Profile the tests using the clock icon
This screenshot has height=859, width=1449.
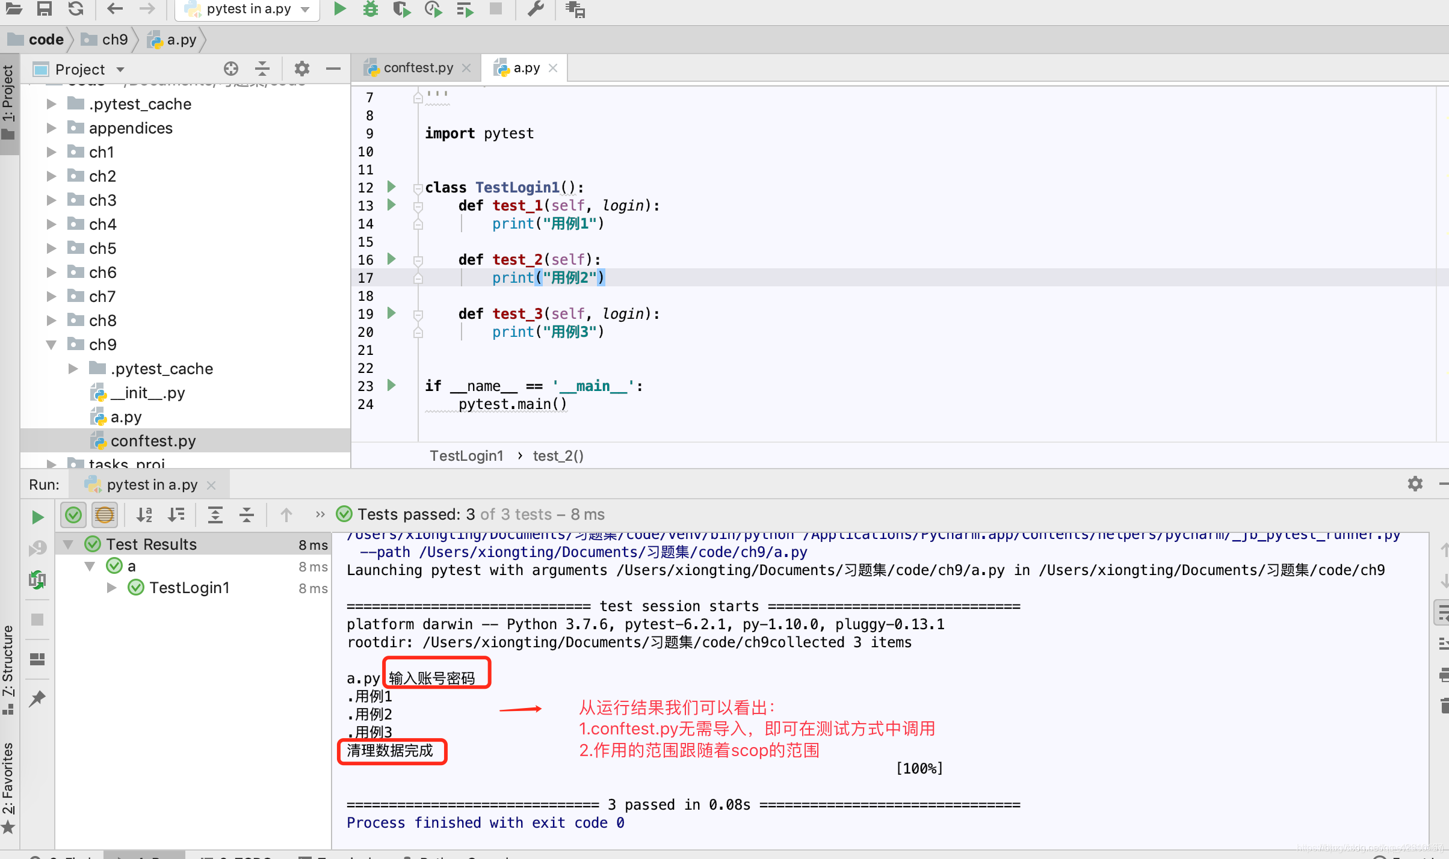[432, 10]
